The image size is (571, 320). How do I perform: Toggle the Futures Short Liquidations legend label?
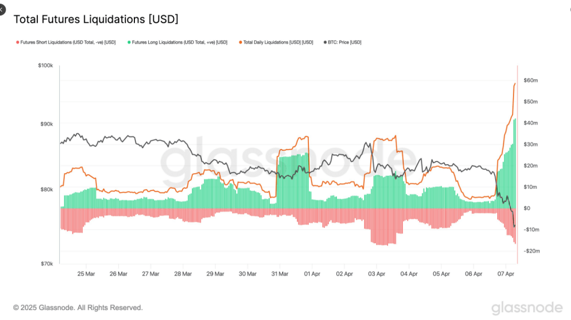pos(67,42)
